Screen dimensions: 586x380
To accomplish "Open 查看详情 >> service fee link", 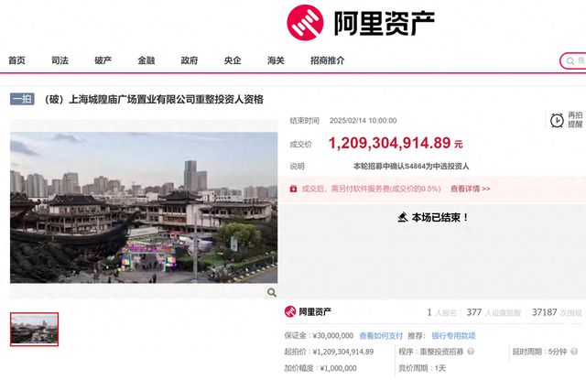I will click(470, 189).
